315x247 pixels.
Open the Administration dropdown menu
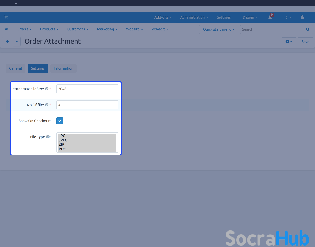click(194, 17)
